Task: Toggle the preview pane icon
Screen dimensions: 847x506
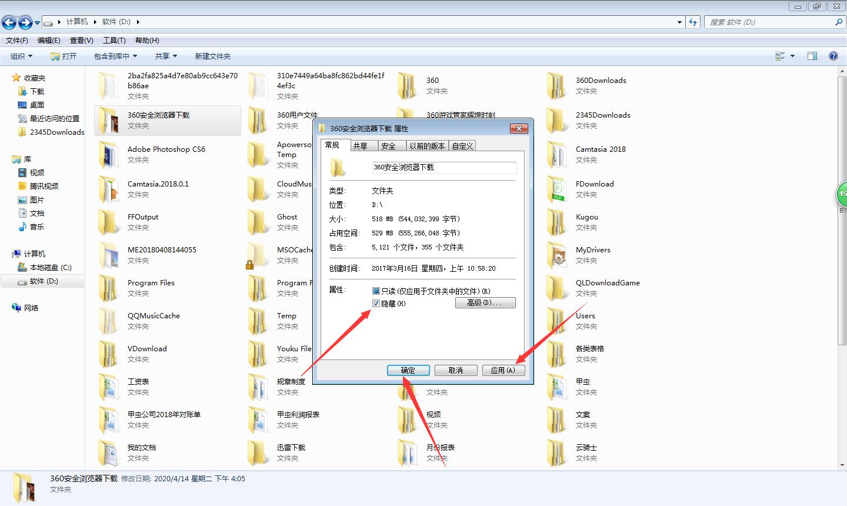Action: [x=812, y=56]
